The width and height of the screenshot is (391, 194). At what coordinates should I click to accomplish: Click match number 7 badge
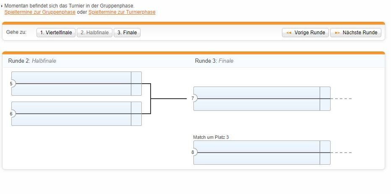[x=193, y=99]
